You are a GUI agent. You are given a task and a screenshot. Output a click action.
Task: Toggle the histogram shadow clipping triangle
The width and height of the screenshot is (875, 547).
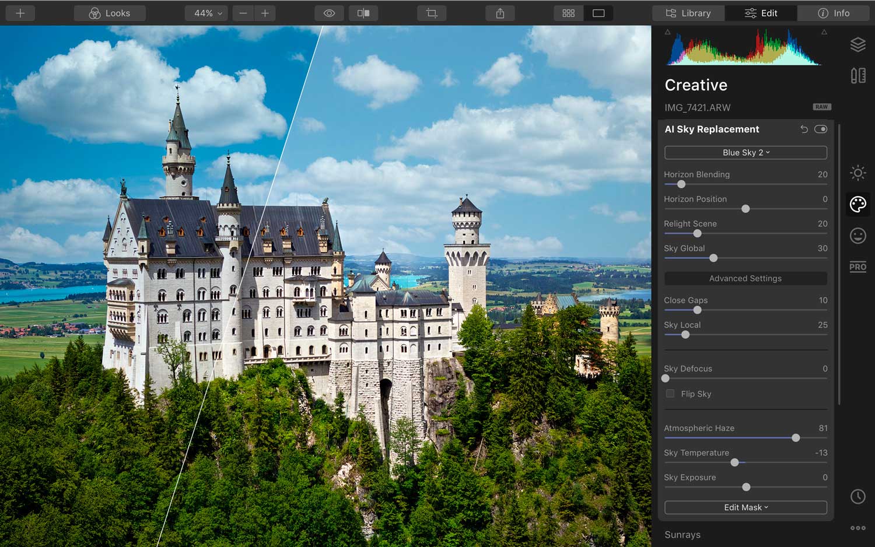668,32
